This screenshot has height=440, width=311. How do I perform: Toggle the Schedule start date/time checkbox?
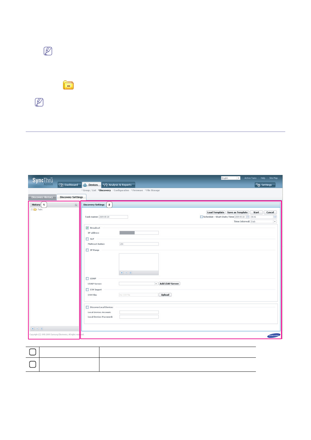(x=201, y=217)
